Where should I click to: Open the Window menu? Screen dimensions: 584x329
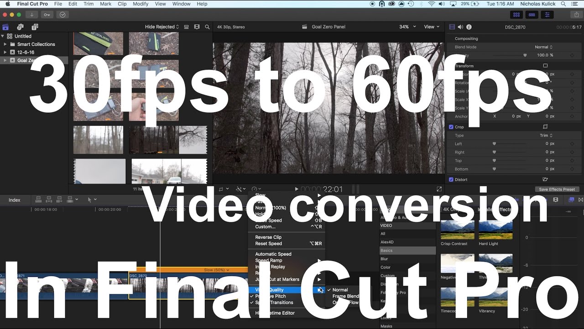coord(182,4)
